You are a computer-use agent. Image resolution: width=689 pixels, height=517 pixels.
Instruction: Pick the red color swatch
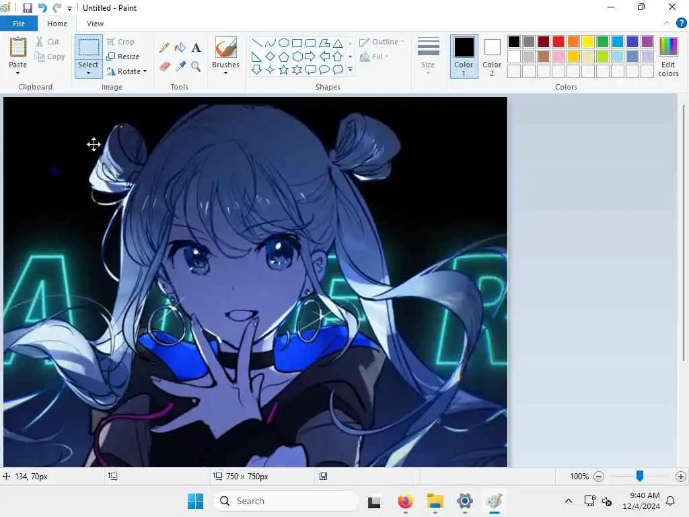coord(558,42)
